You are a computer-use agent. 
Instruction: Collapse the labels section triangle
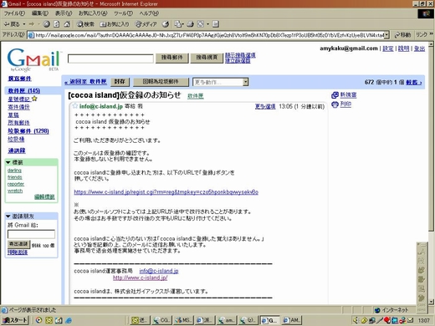tap(8, 162)
